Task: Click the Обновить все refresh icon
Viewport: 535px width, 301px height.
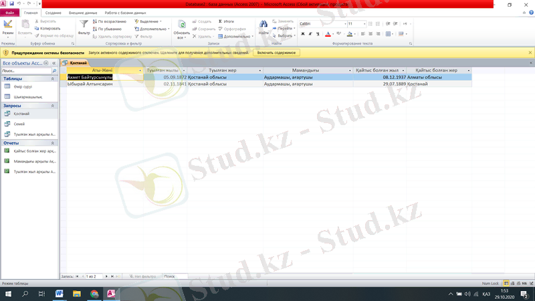Action: [182, 25]
